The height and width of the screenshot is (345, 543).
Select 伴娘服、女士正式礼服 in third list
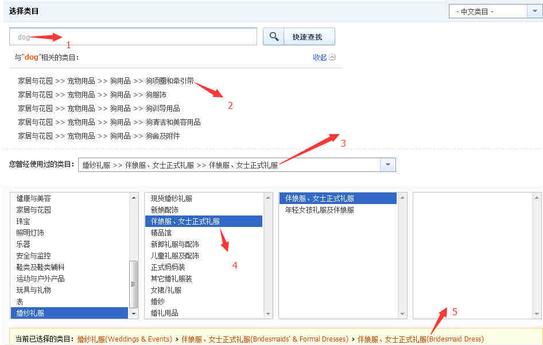338,198
